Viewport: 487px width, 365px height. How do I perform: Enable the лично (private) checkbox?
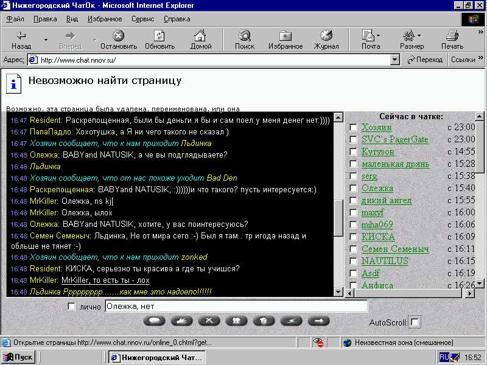pyautogui.click(x=72, y=307)
